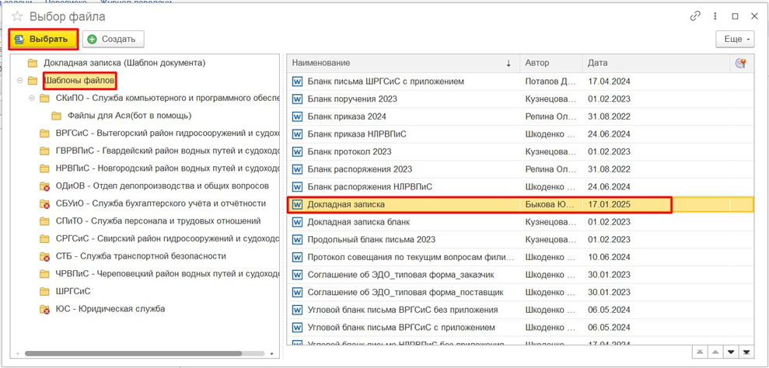
Task: Click the folder tree horizontal scrollbar
Action: point(133,353)
